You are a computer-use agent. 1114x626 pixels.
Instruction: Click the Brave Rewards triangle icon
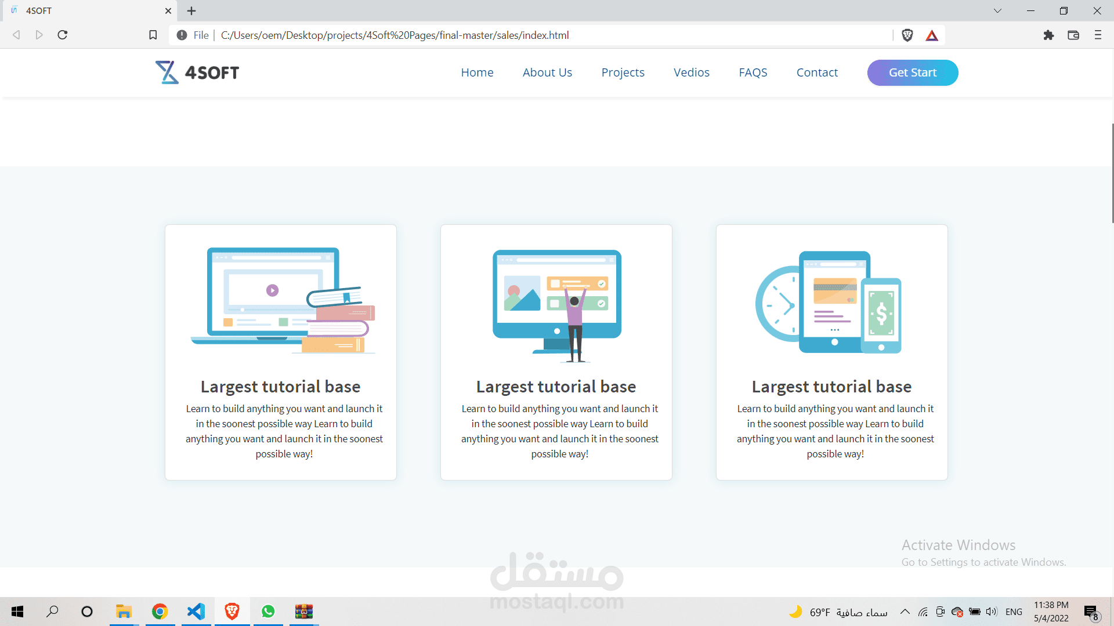[x=932, y=35]
